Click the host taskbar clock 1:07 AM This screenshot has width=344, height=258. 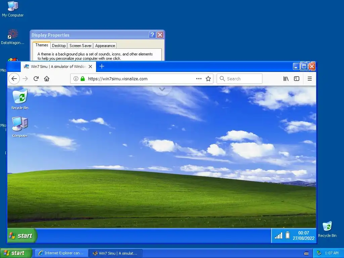[332, 253]
